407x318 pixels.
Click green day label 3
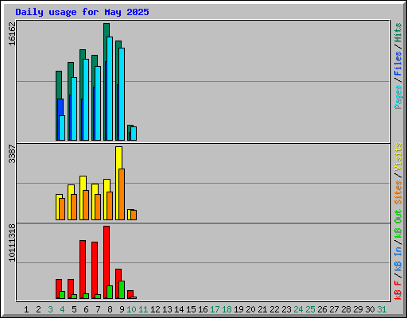[x=50, y=309]
